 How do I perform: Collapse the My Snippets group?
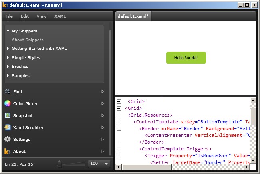(8, 31)
